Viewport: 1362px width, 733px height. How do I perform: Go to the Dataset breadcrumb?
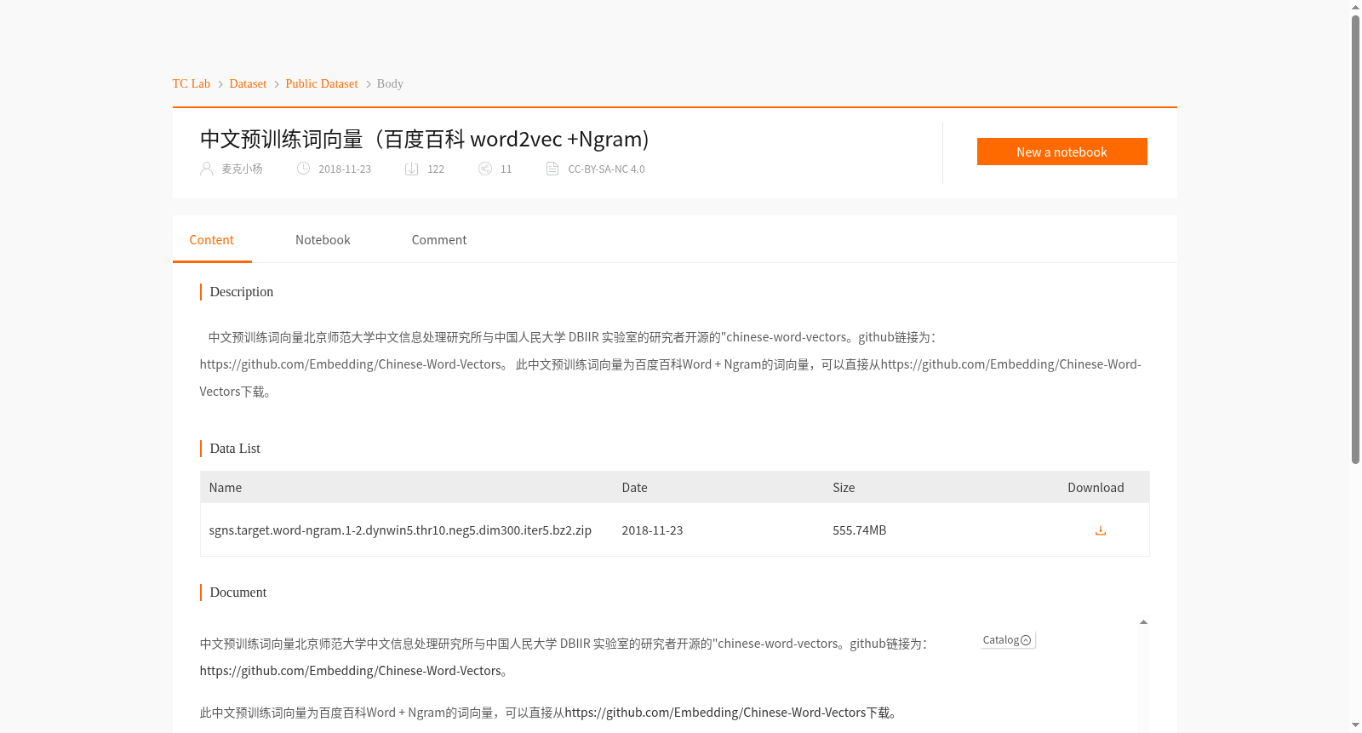[x=248, y=83]
